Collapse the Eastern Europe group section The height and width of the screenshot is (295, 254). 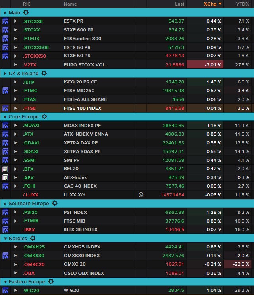[6, 282]
